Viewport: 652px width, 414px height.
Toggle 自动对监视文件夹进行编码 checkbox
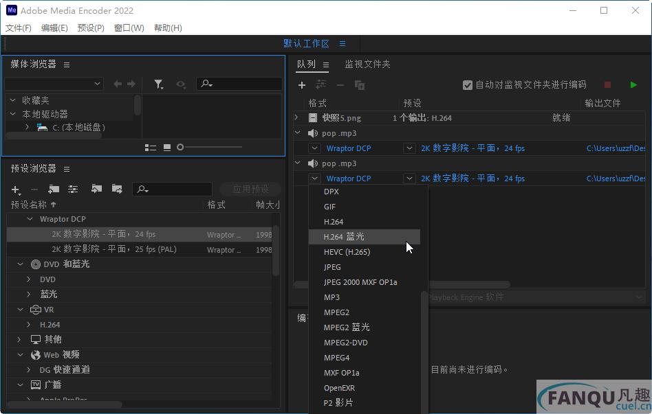point(468,85)
